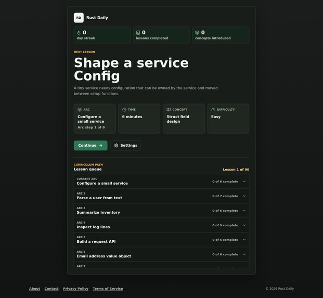Click 'Build a request API' row title
This screenshot has height=298, width=323.
click(x=96, y=241)
